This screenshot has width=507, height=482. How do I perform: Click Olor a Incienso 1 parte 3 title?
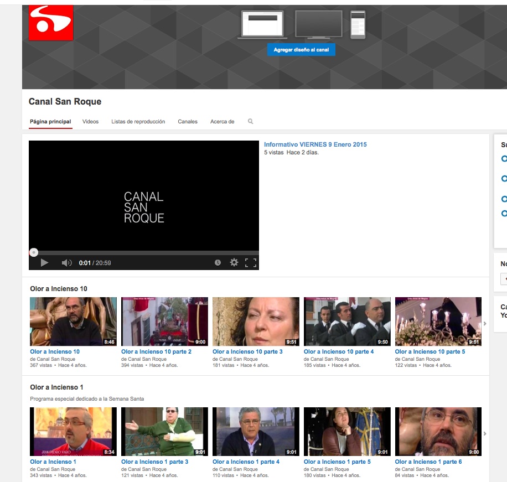[x=154, y=462]
